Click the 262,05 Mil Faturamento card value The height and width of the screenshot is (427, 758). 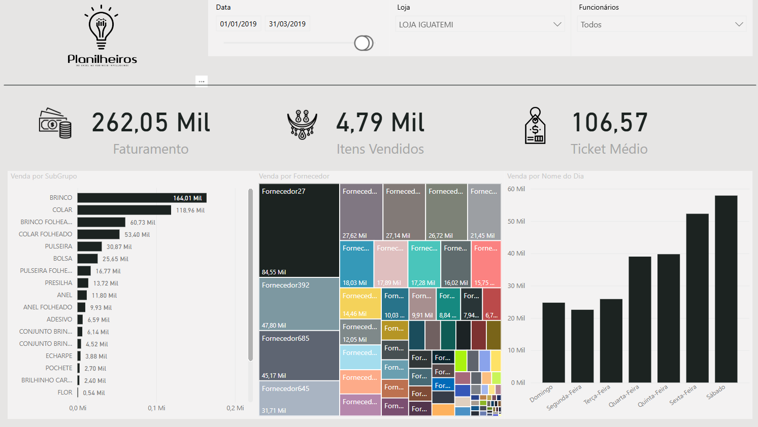point(151,123)
